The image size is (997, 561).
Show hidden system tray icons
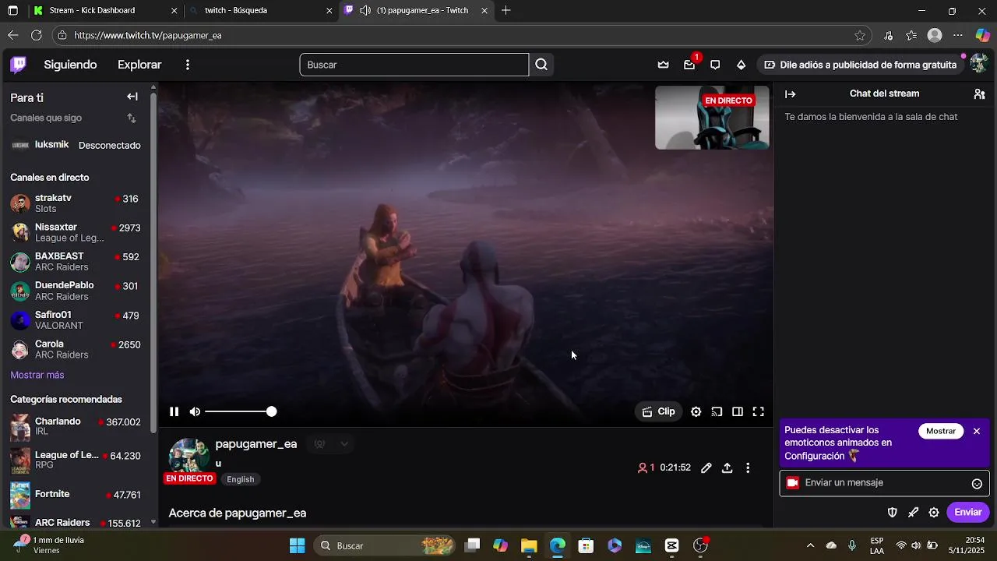click(x=810, y=545)
